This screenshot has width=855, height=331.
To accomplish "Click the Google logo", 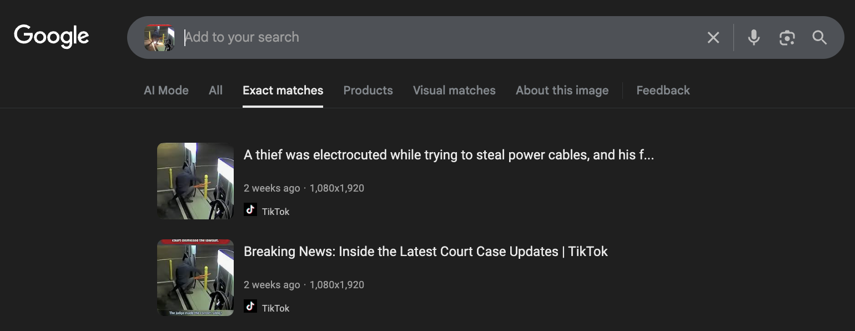I will point(52,37).
